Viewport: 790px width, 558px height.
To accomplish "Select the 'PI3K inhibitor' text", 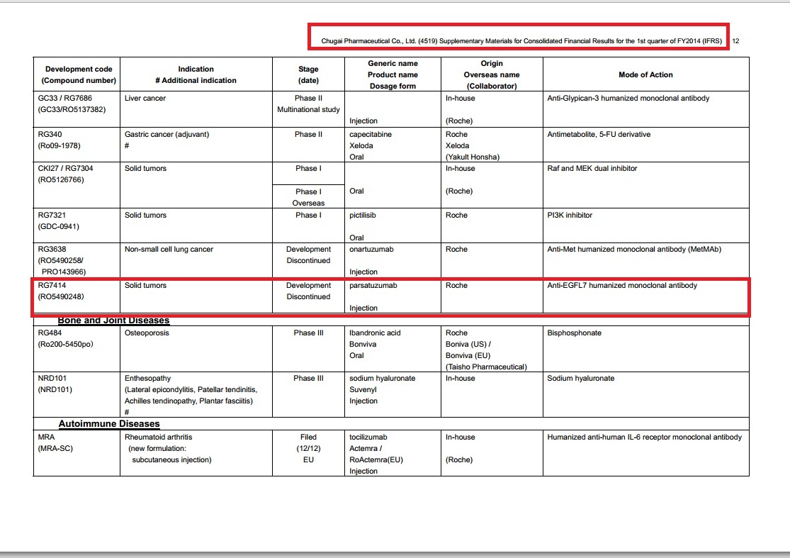I will [570, 216].
